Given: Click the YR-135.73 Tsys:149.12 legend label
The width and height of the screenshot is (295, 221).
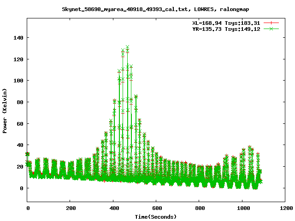Looking at the screenshot, I should click(226, 29).
